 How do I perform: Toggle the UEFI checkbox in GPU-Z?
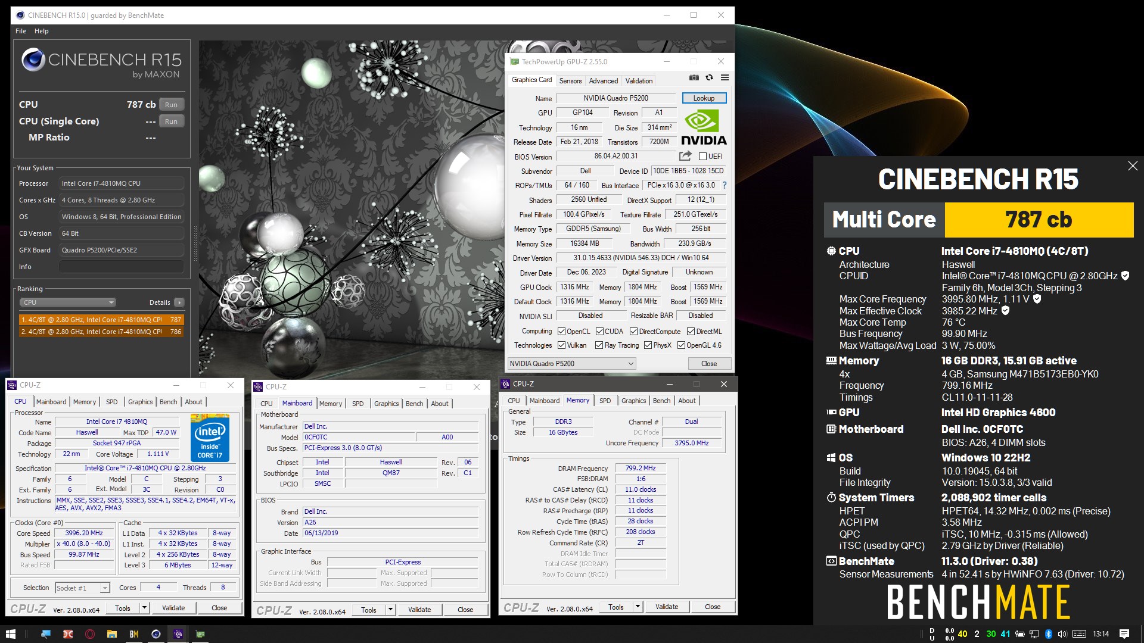pyautogui.click(x=702, y=157)
